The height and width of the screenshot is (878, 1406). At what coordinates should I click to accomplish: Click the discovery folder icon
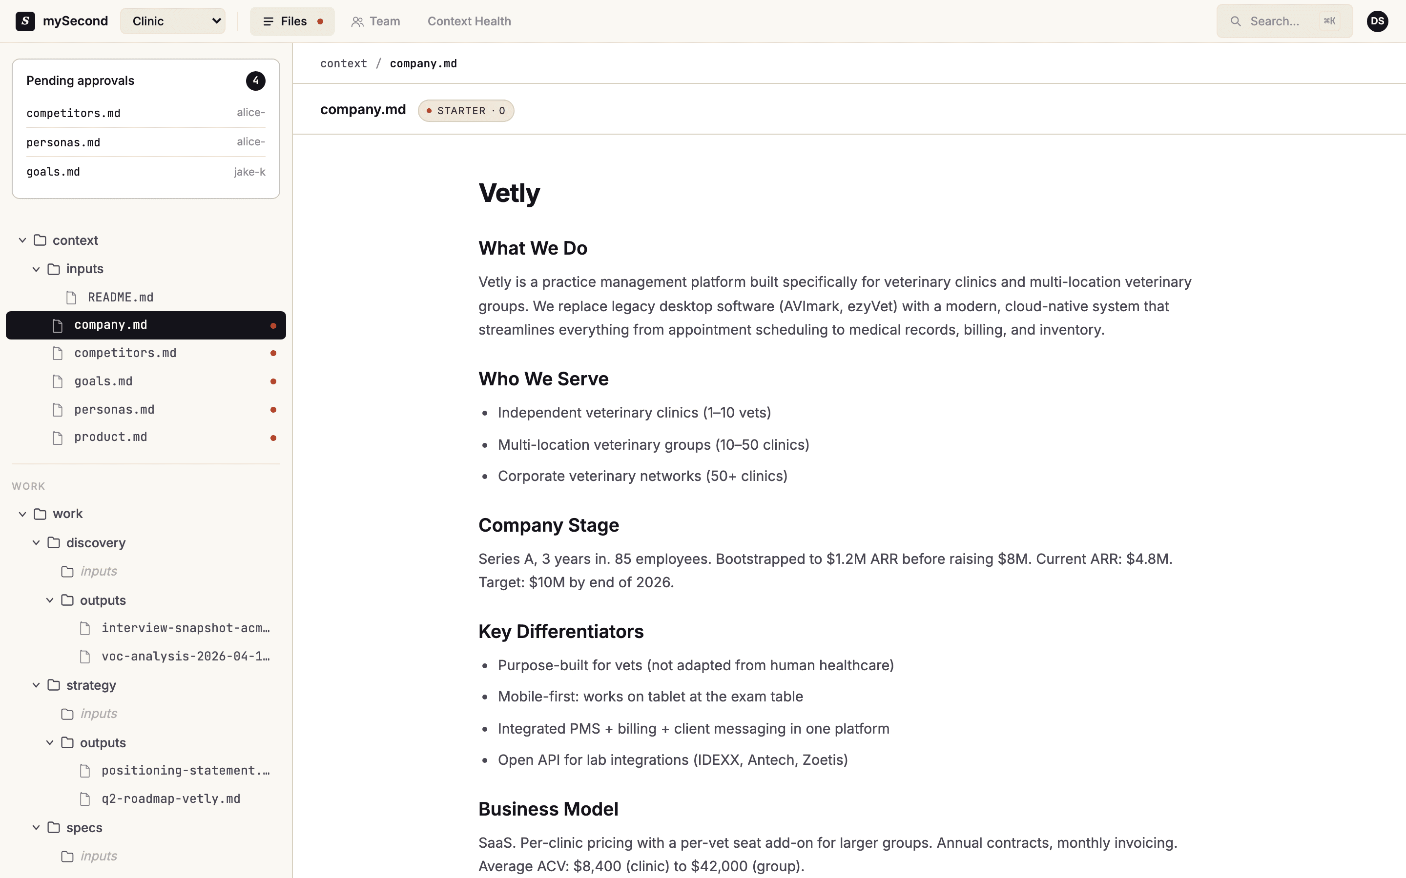(54, 542)
